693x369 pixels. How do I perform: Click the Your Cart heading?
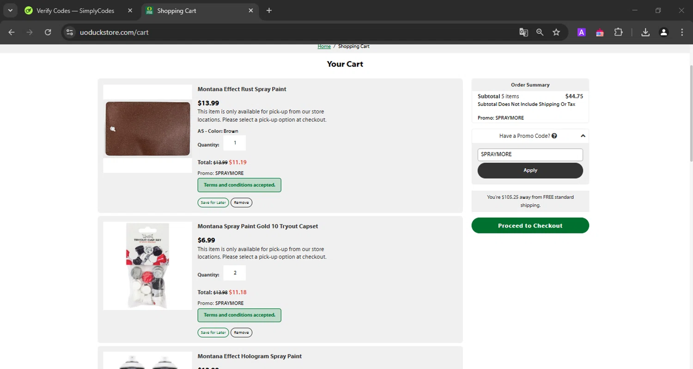point(345,64)
